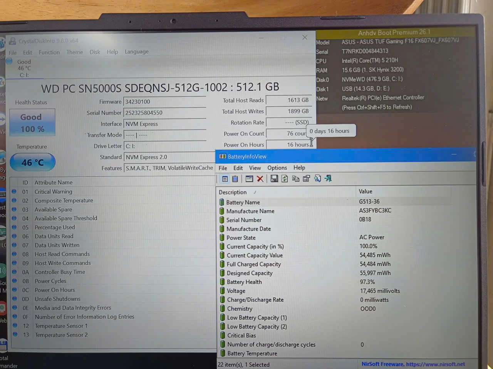This screenshot has width=493, height=369.
Task: Click the battery icon next to Battery Health
Action: coord(222,282)
